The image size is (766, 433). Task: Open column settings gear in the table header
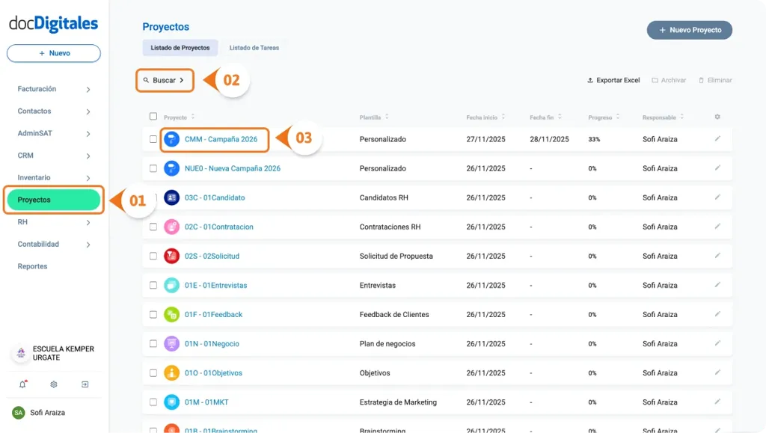click(717, 117)
